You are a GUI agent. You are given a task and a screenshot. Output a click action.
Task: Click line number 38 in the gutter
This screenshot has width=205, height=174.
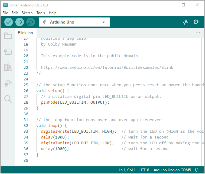pyautogui.click(x=26, y=161)
